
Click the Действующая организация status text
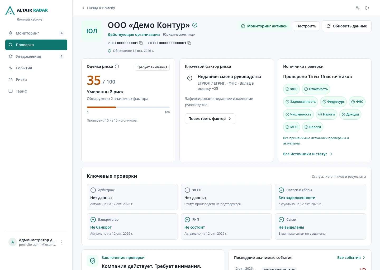[134, 35]
